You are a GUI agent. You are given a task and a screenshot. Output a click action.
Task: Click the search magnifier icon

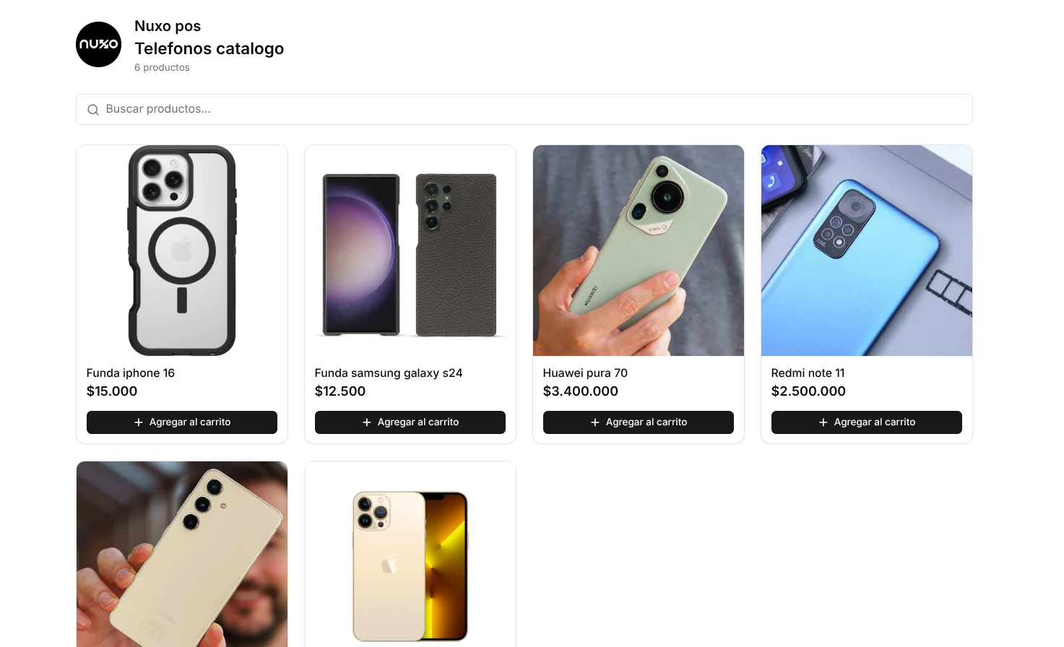[93, 110]
